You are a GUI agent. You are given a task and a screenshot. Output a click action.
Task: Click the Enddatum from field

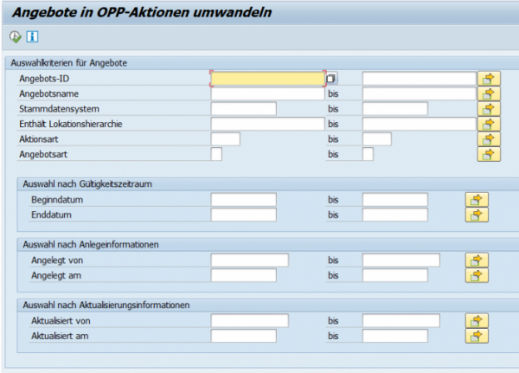pyautogui.click(x=244, y=215)
